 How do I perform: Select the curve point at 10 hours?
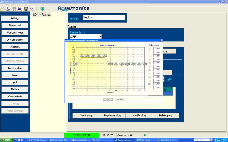pos(105,58)
